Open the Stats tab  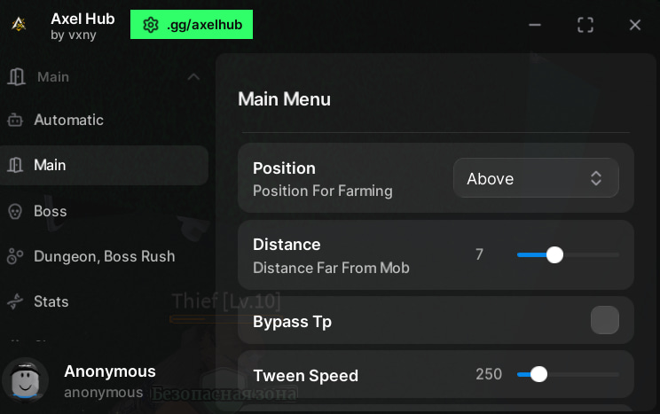pyautogui.click(x=51, y=301)
